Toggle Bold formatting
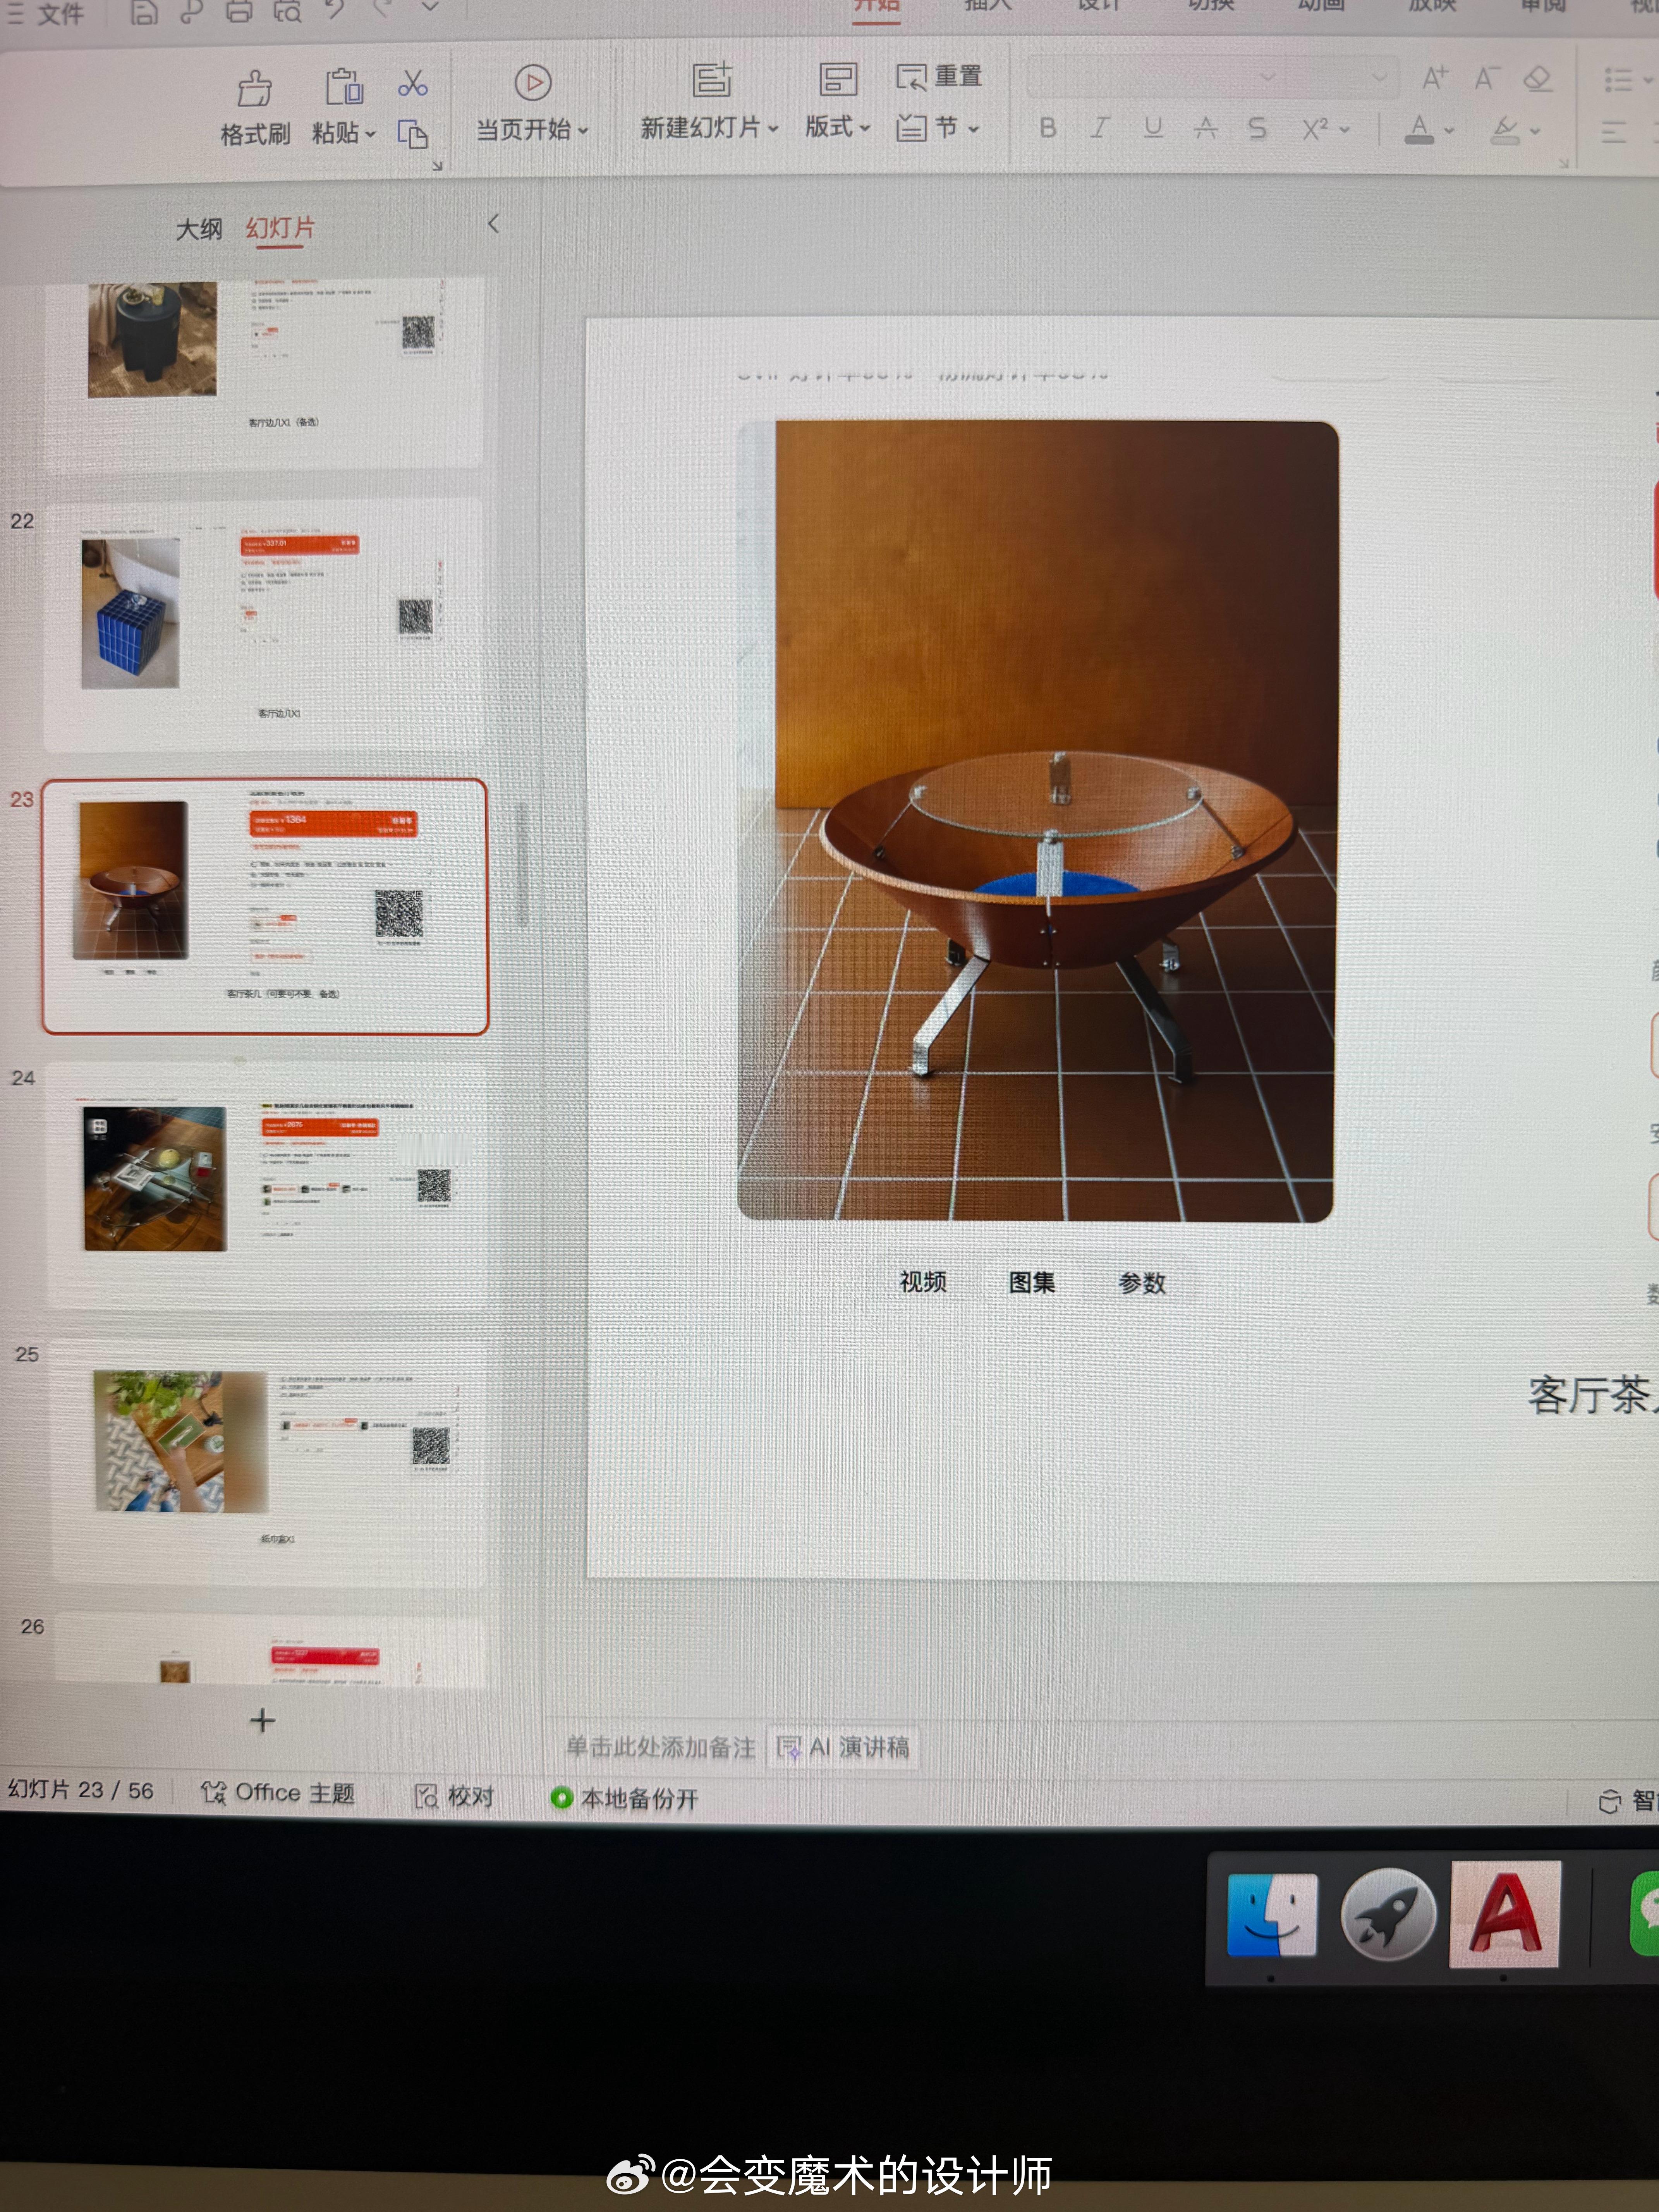The image size is (1659, 2212). 1047,128
